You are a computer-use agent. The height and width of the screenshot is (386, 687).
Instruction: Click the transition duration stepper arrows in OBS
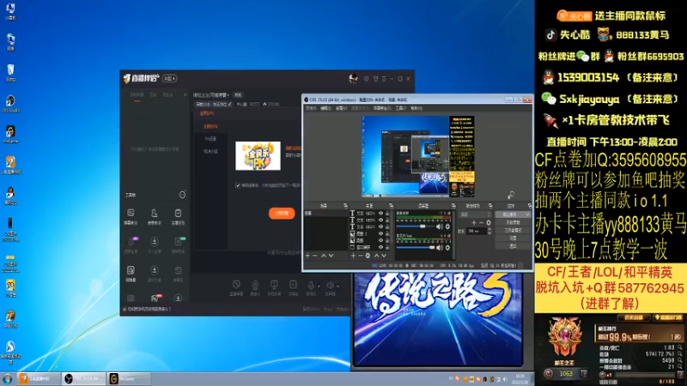click(x=489, y=231)
